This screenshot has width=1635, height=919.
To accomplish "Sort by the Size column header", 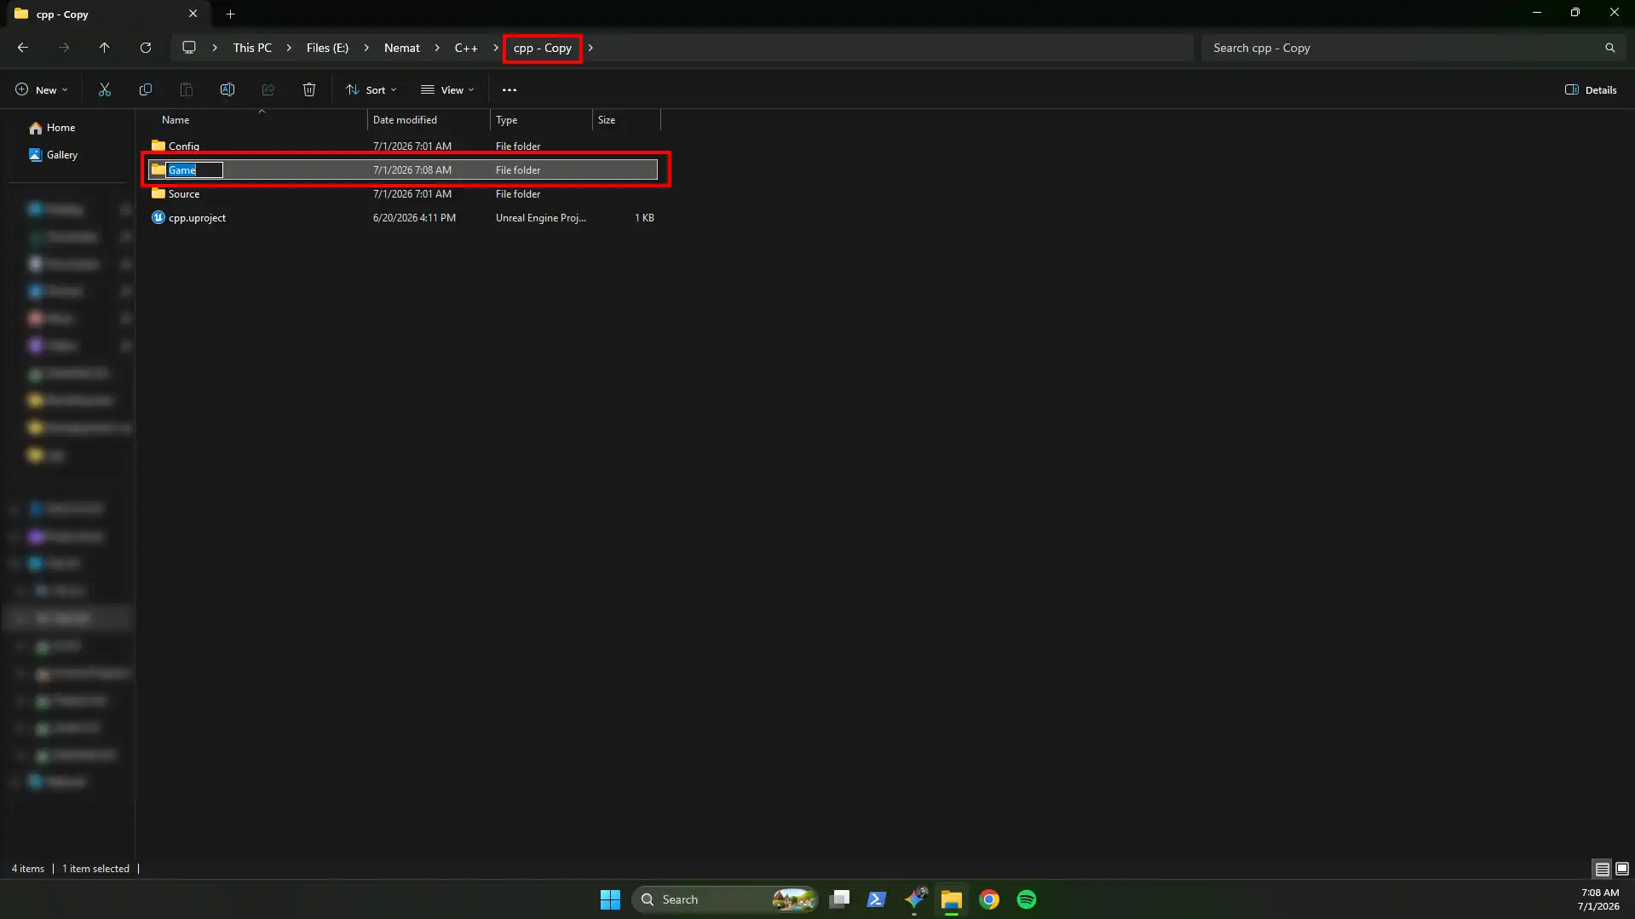I will [626, 120].
